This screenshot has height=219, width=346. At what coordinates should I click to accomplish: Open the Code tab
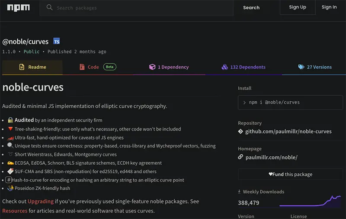click(x=98, y=67)
